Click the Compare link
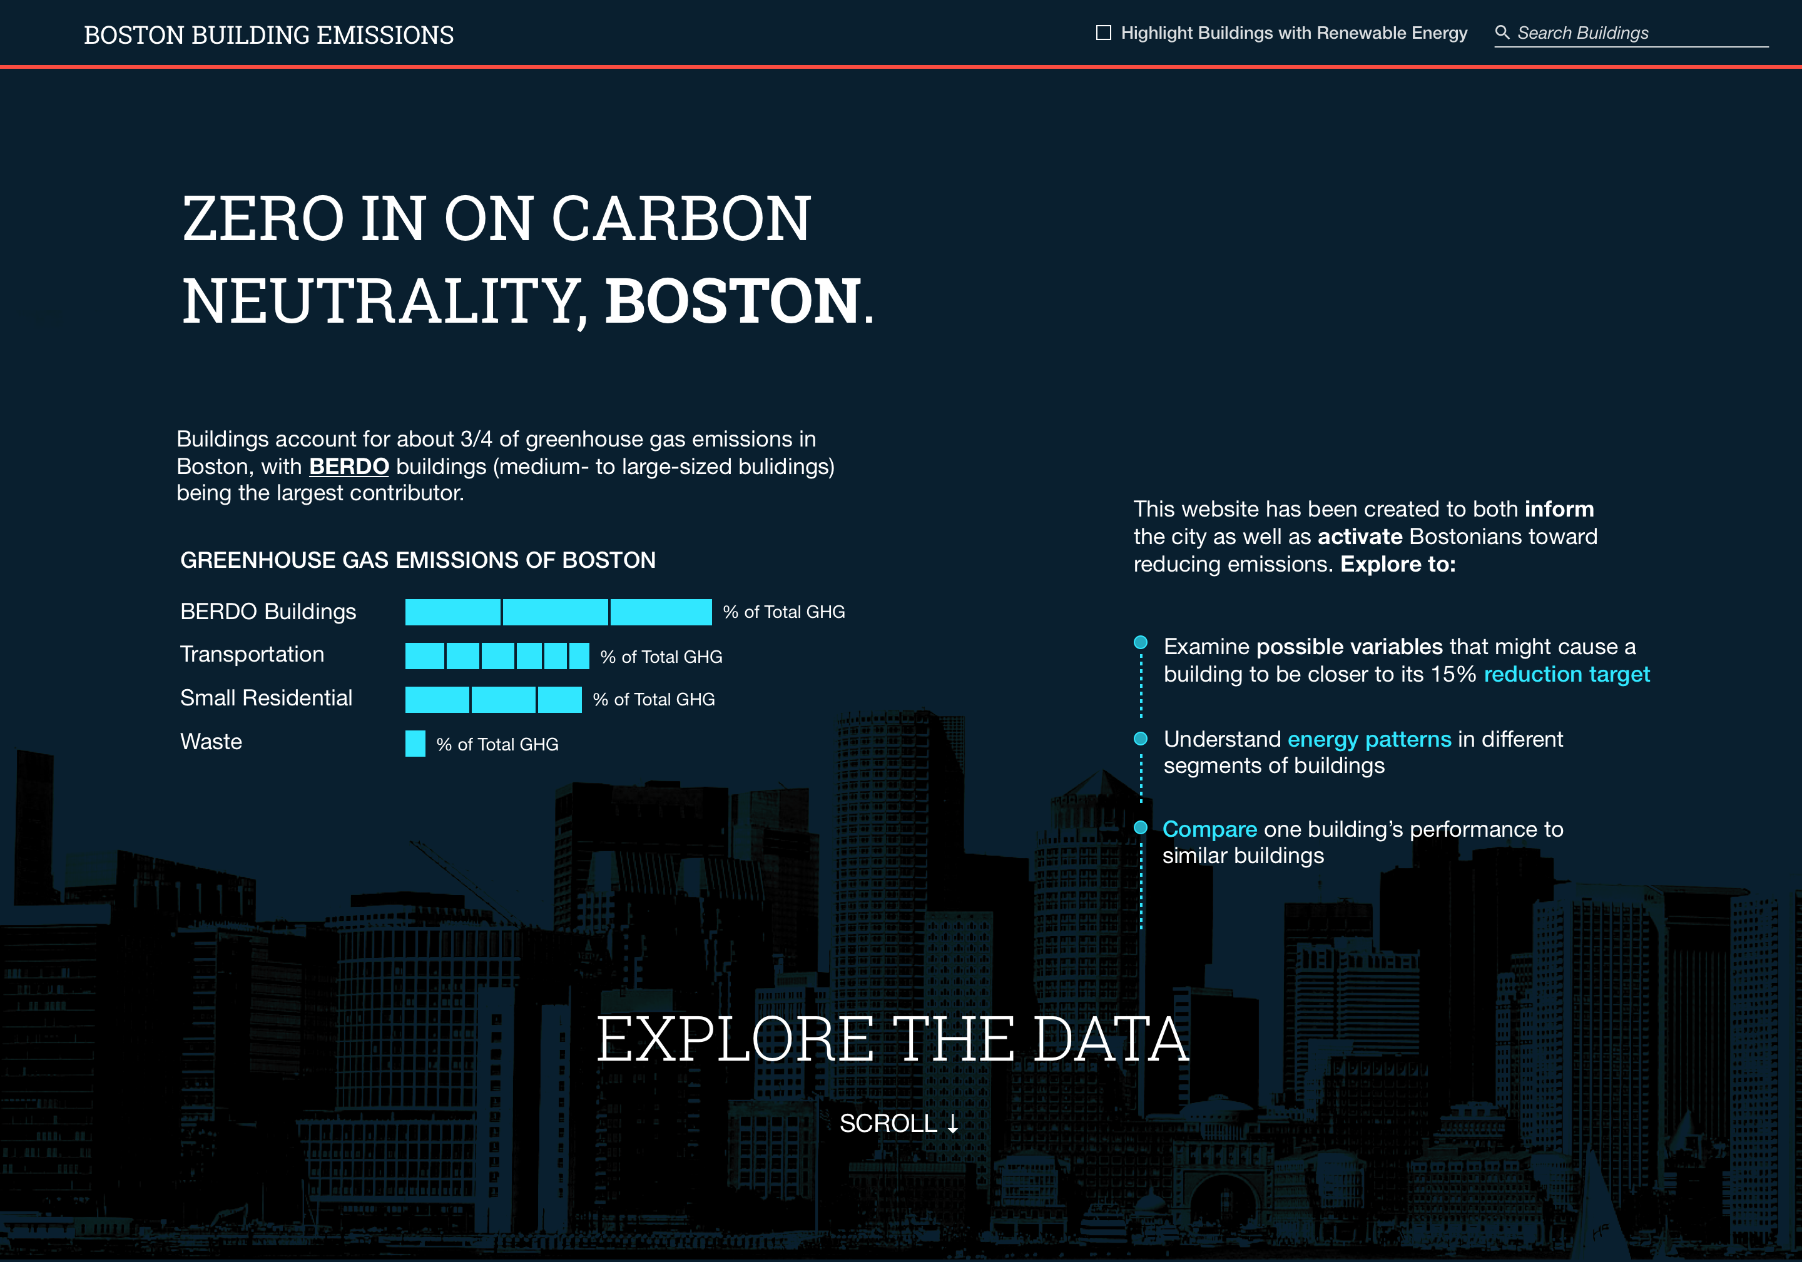This screenshot has width=1802, height=1262. [1209, 829]
